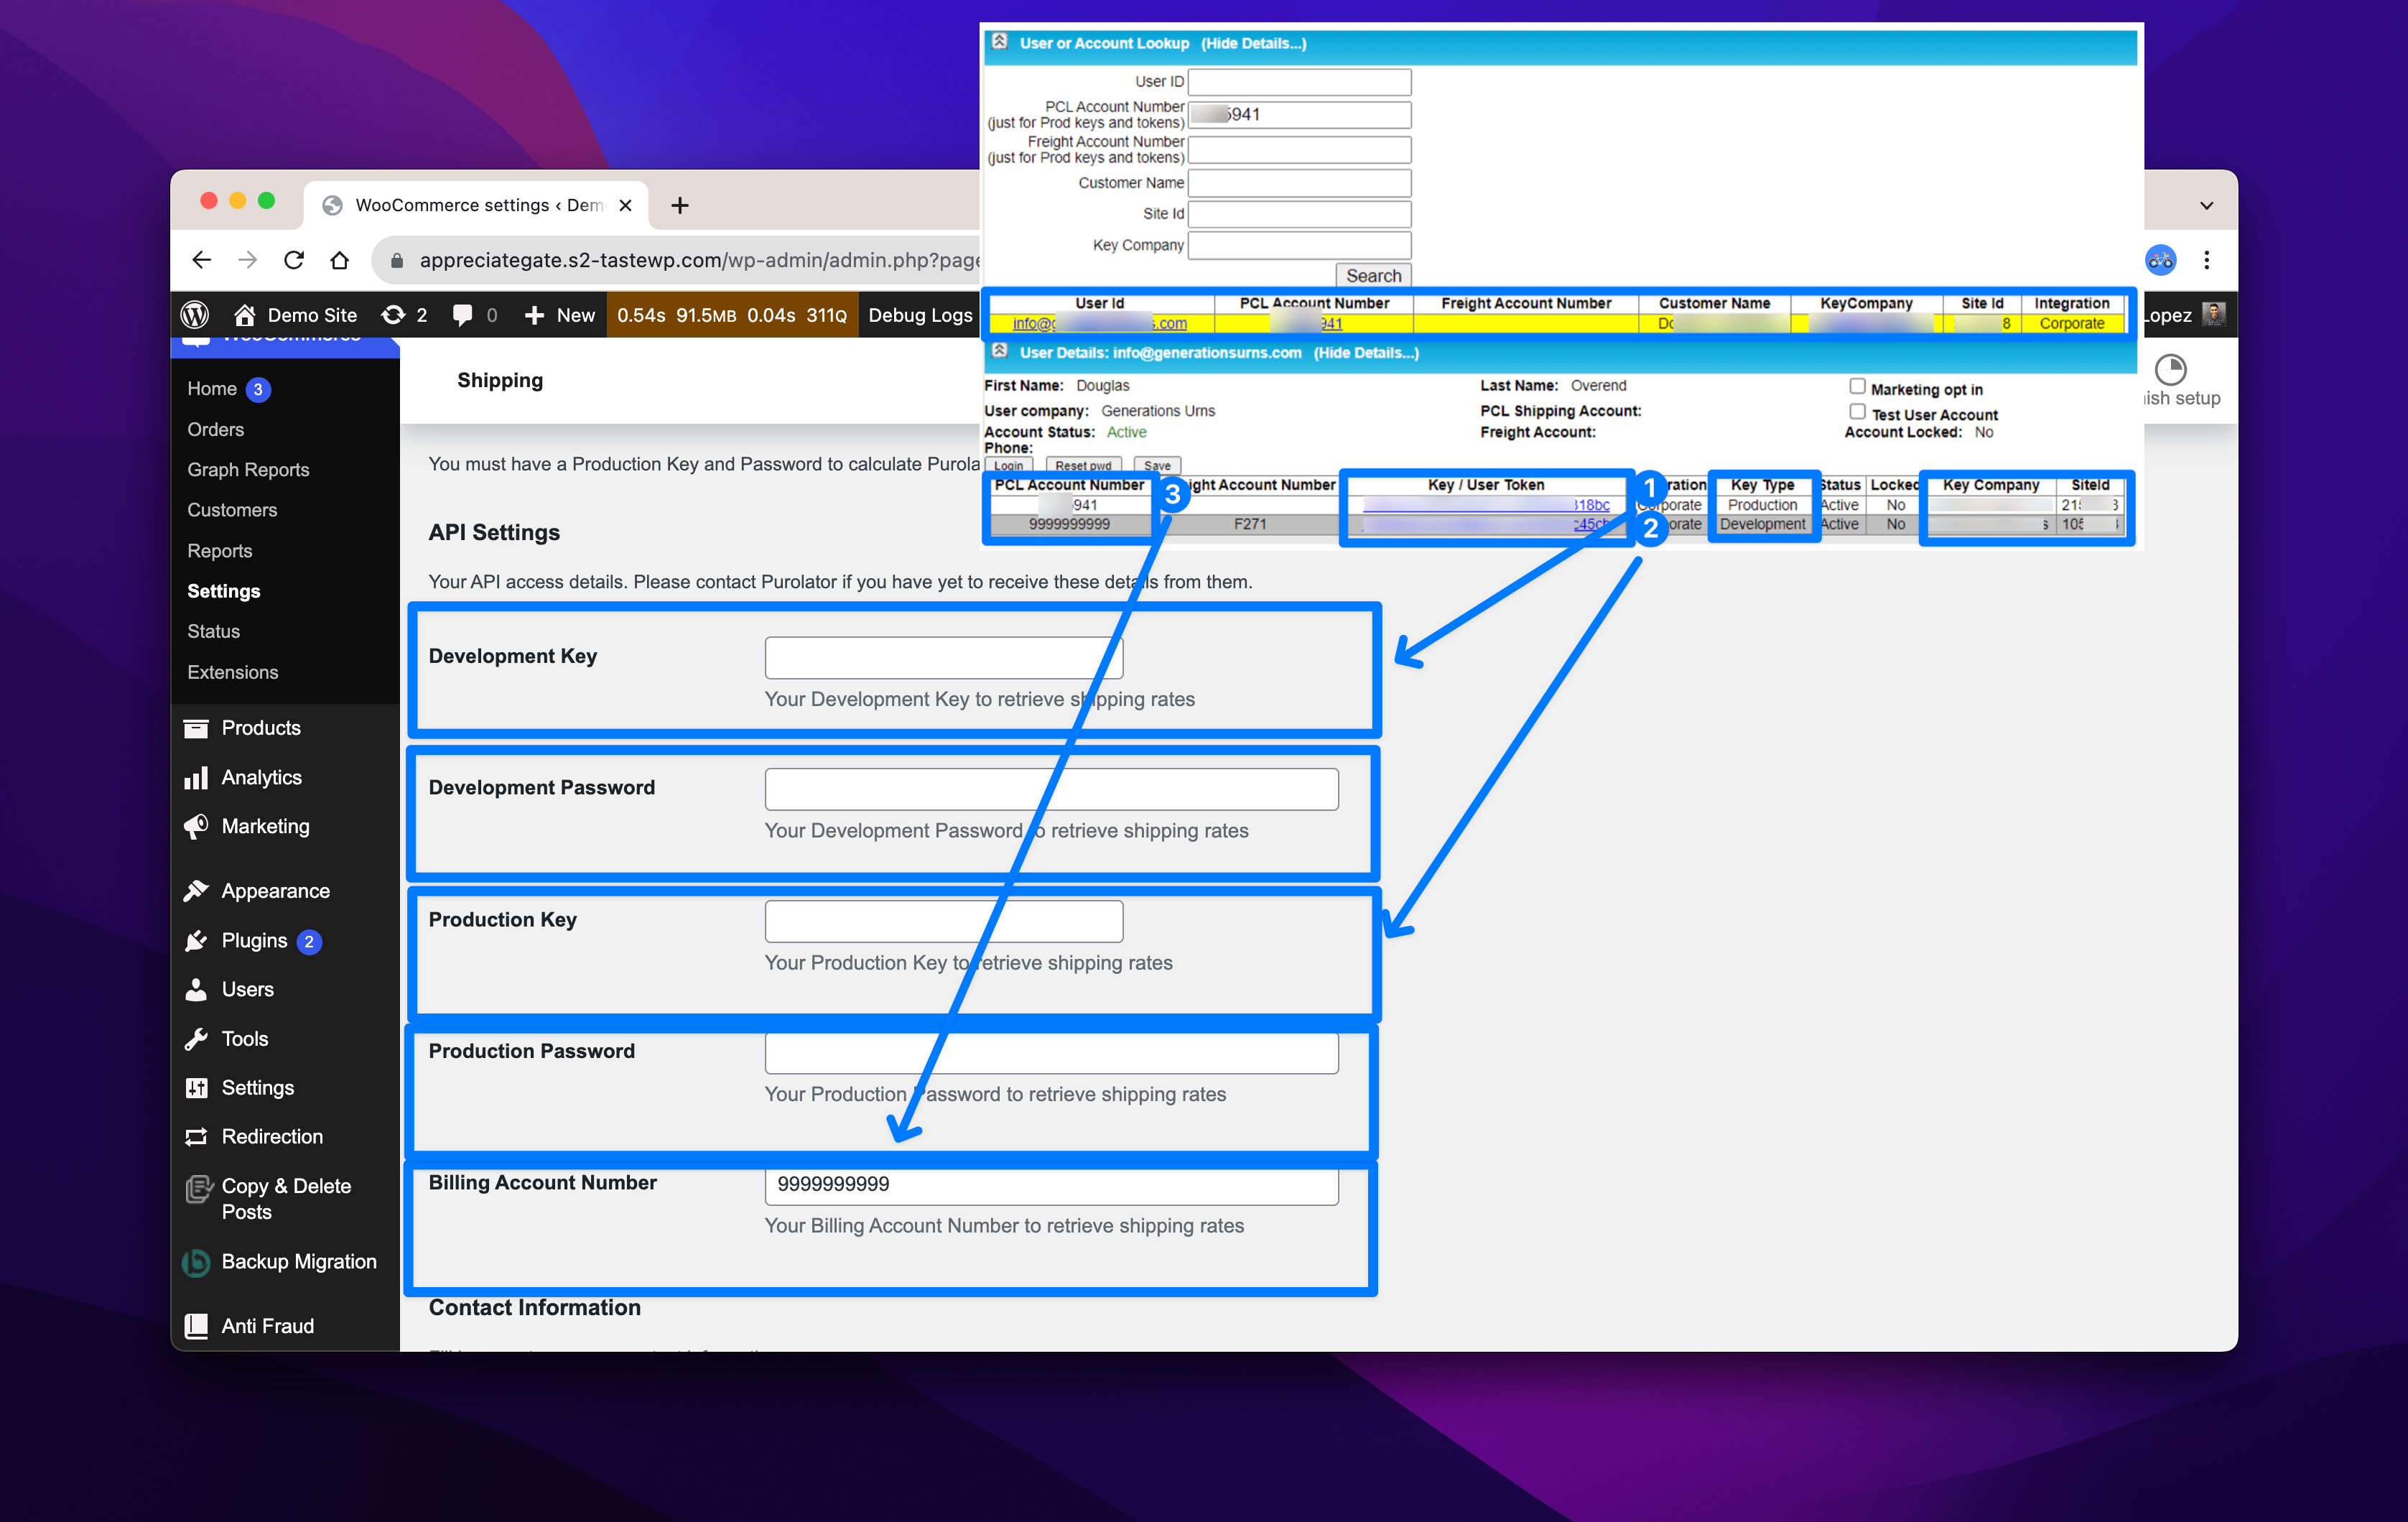Open a new browser tab
The width and height of the screenshot is (2408, 1522).
[x=680, y=205]
